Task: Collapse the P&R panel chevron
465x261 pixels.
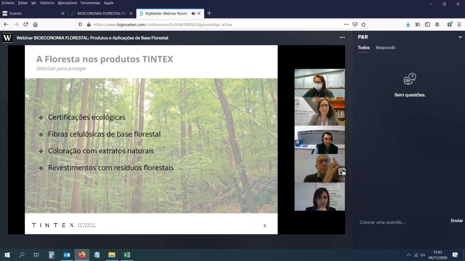Action: pyautogui.click(x=460, y=37)
